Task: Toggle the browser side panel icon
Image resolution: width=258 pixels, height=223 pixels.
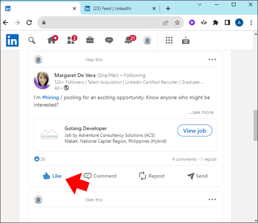Action: [x=227, y=22]
